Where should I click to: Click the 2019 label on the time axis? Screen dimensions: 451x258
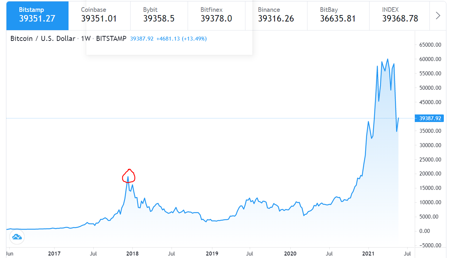(212, 254)
